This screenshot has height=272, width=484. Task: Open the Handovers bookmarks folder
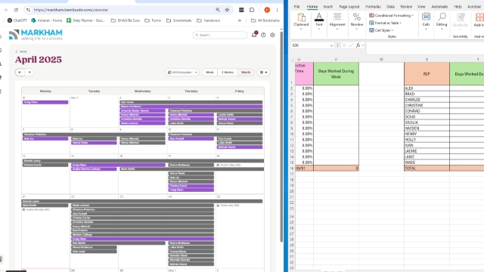pyautogui.click(x=209, y=20)
